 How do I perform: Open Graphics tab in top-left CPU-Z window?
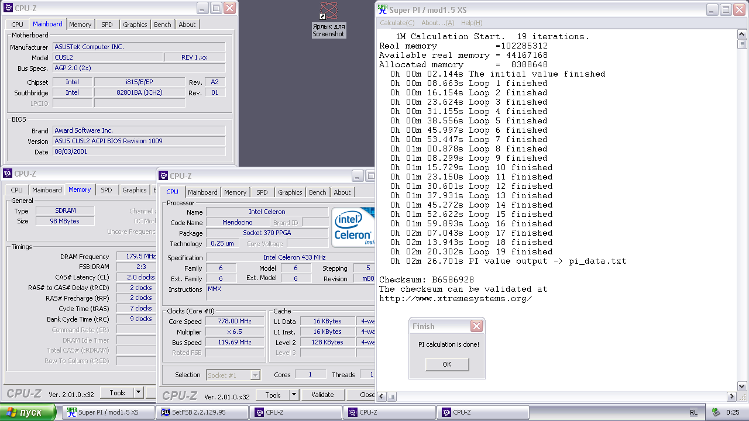point(135,25)
